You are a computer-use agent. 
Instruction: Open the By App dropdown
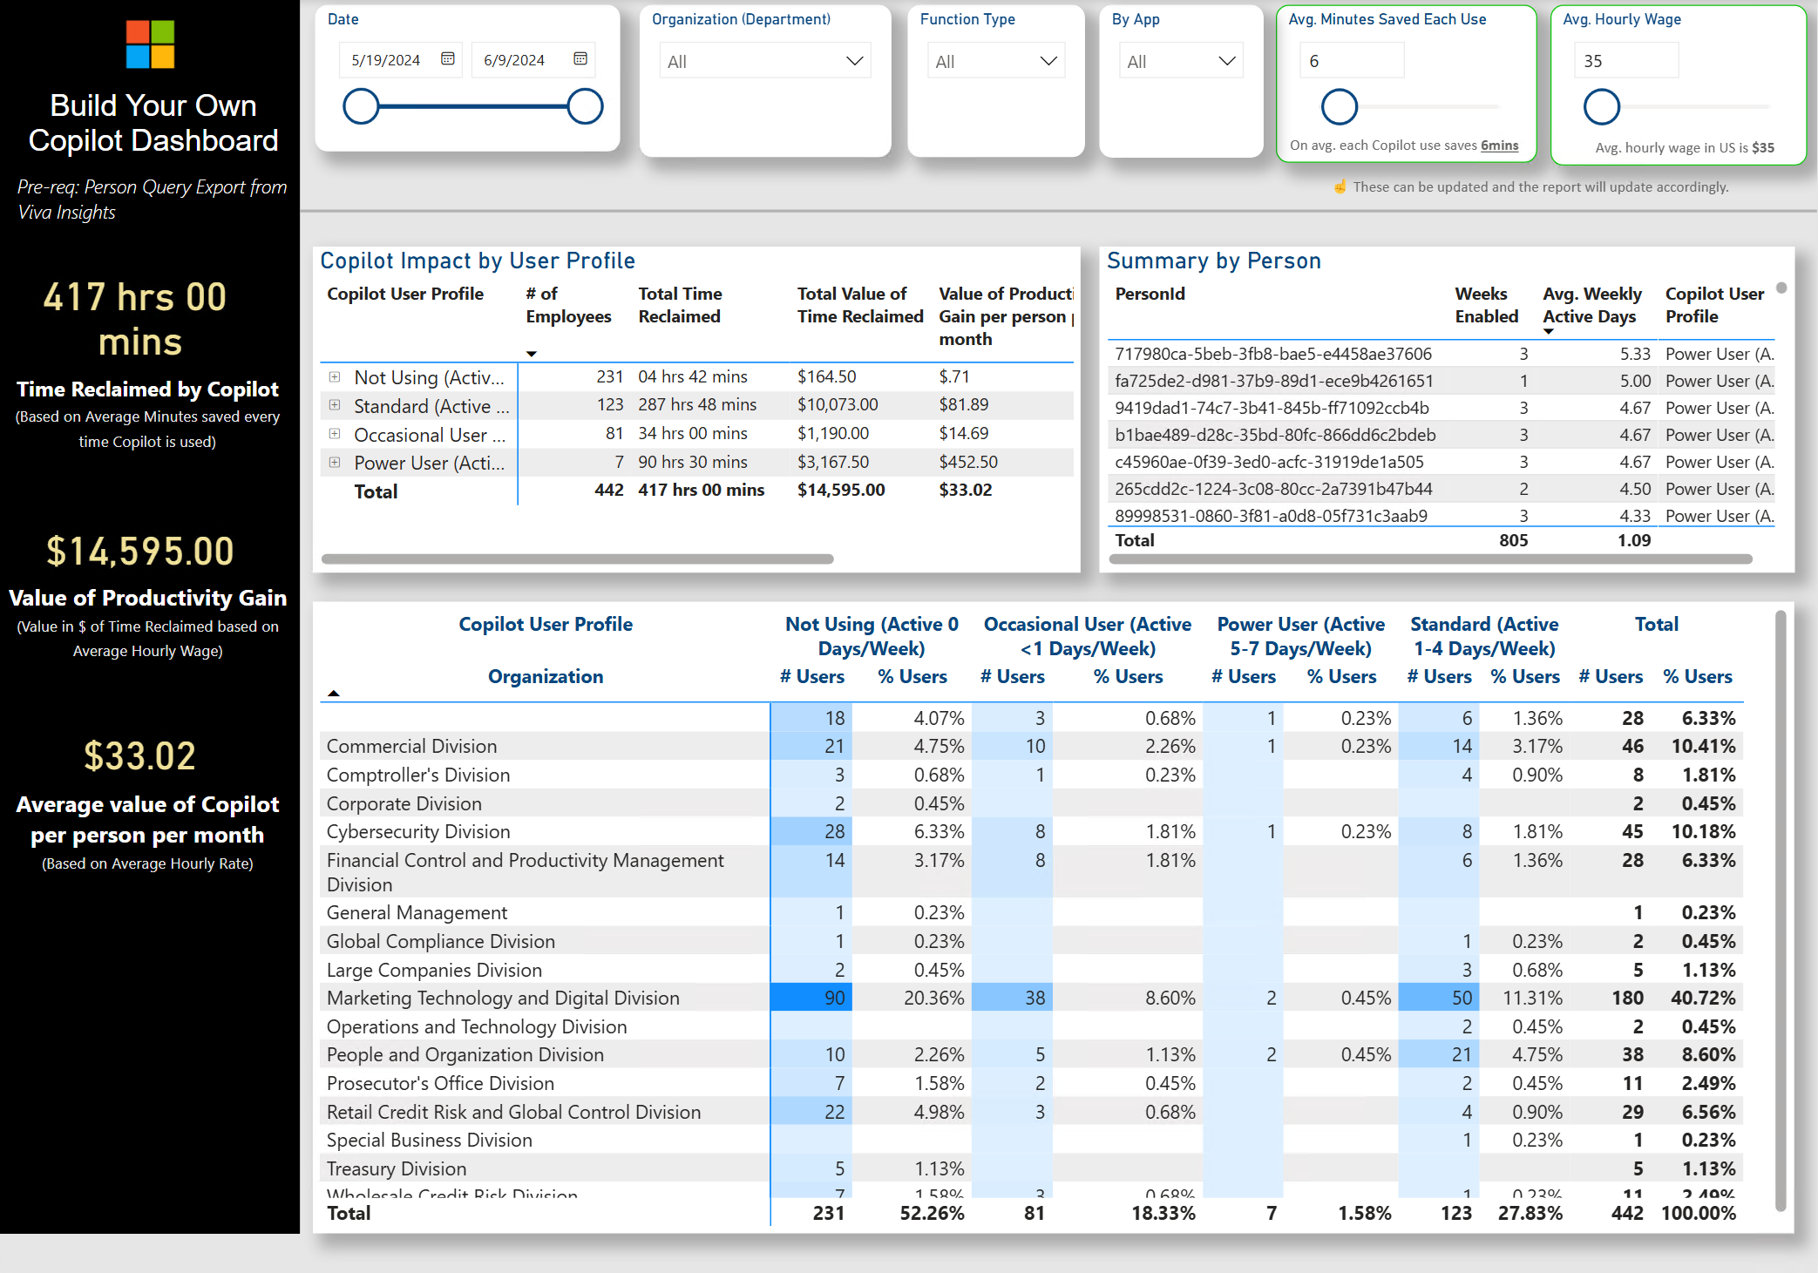tap(1181, 61)
